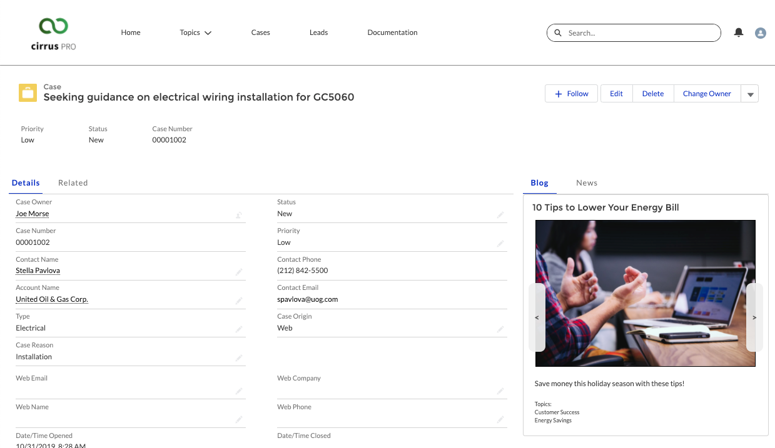Open the user profile avatar
Screen dimensions: 775x448
click(x=761, y=33)
